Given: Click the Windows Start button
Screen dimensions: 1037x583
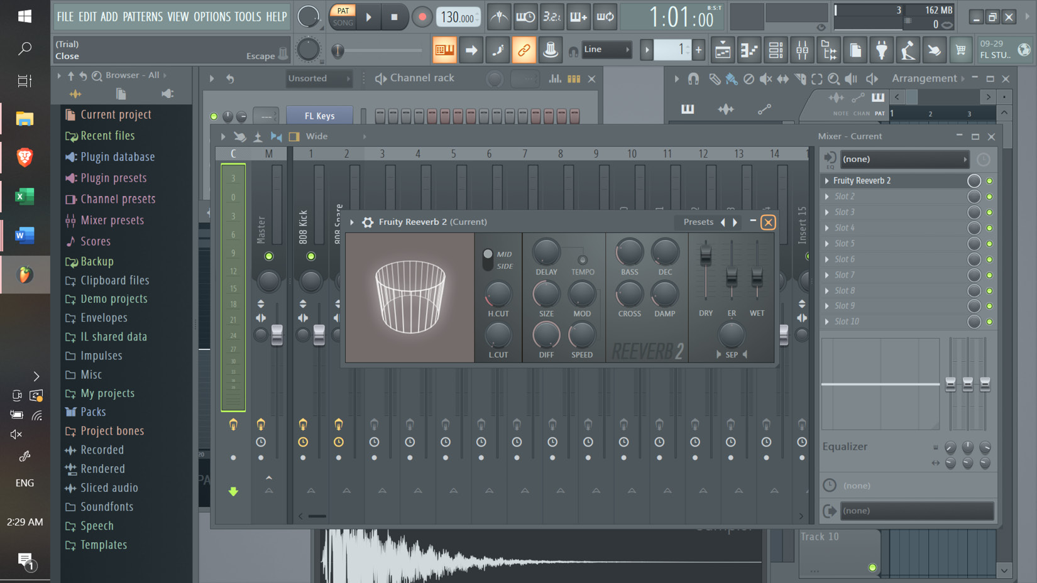Looking at the screenshot, I should (25, 16).
